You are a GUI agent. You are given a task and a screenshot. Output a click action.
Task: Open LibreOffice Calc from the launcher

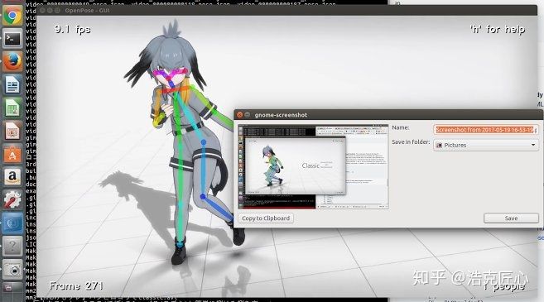[12, 108]
